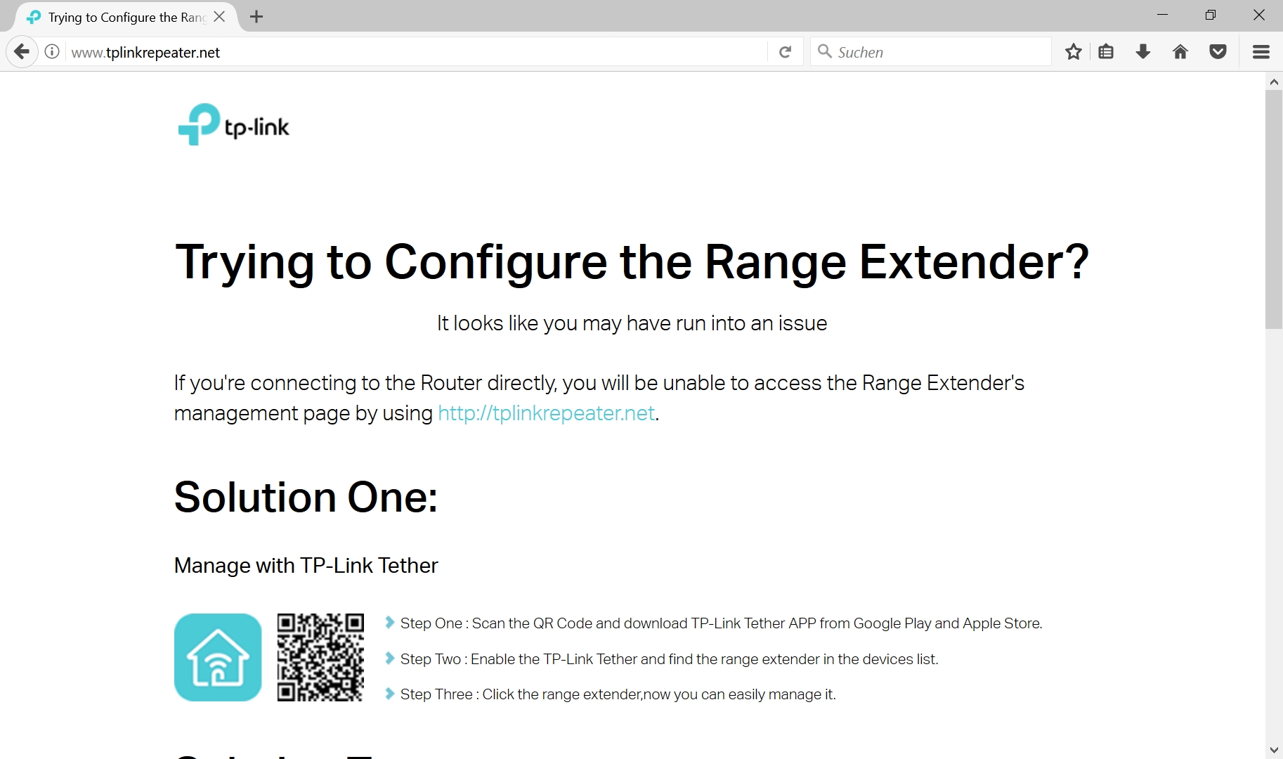
Task: Show your bookmarks list
Action: click(1106, 52)
